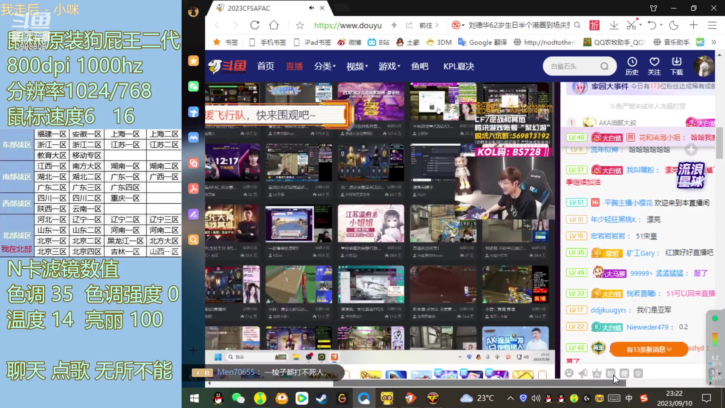Click the address bar URL field
The height and width of the screenshot is (408, 725).
pos(348,25)
